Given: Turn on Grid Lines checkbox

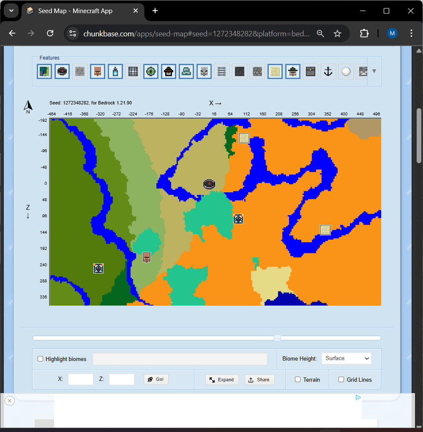Looking at the screenshot, I should [341, 380].
